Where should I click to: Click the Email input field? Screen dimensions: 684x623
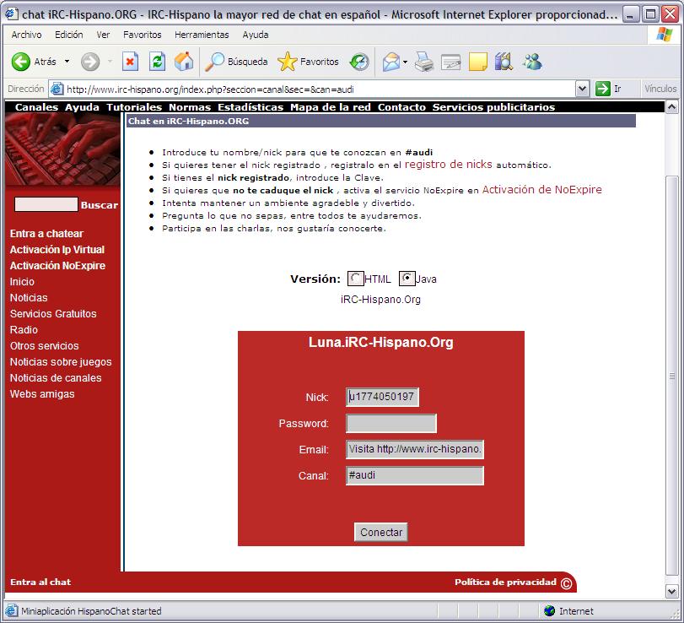[415, 449]
